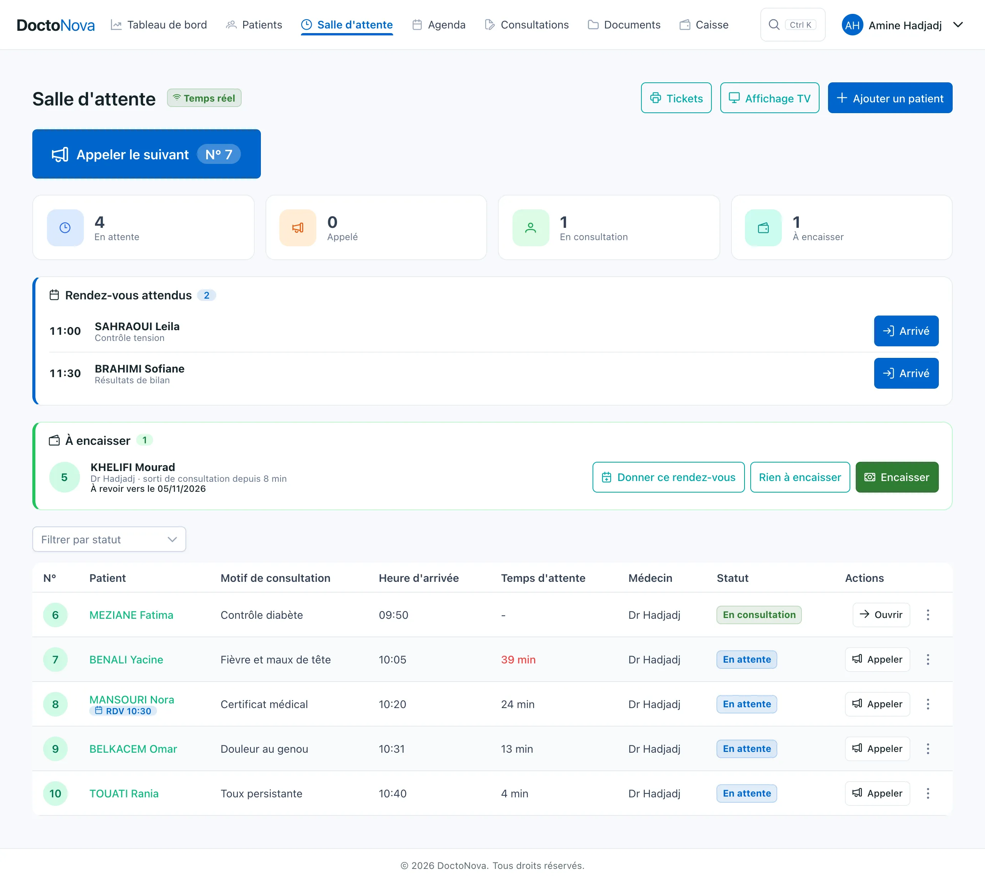Viewport: 985px width, 882px height.
Task: Switch to the Agenda tab
Action: coord(439,25)
